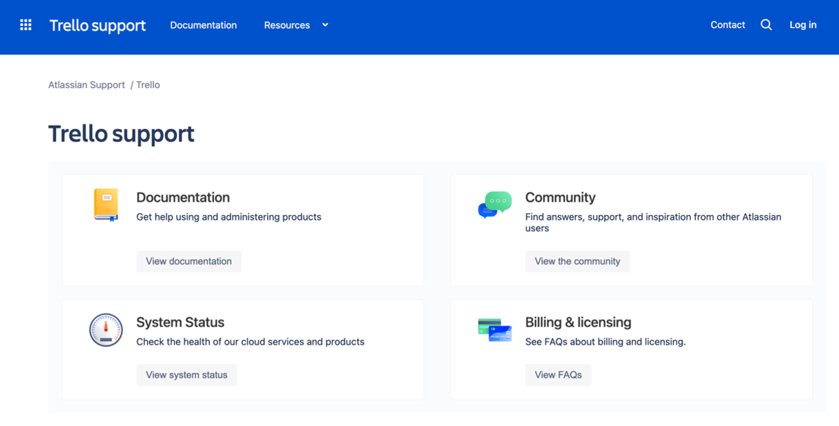Click the Contact link in header
This screenshot has width=839, height=426.
tap(728, 25)
